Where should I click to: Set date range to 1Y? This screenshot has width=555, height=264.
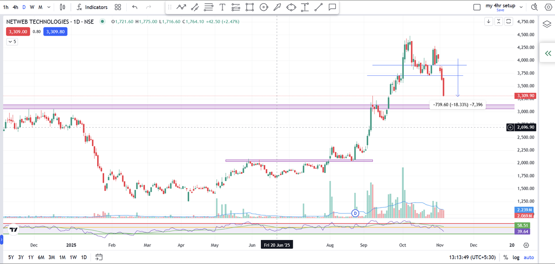pyautogui.click(x=31, y=257)
